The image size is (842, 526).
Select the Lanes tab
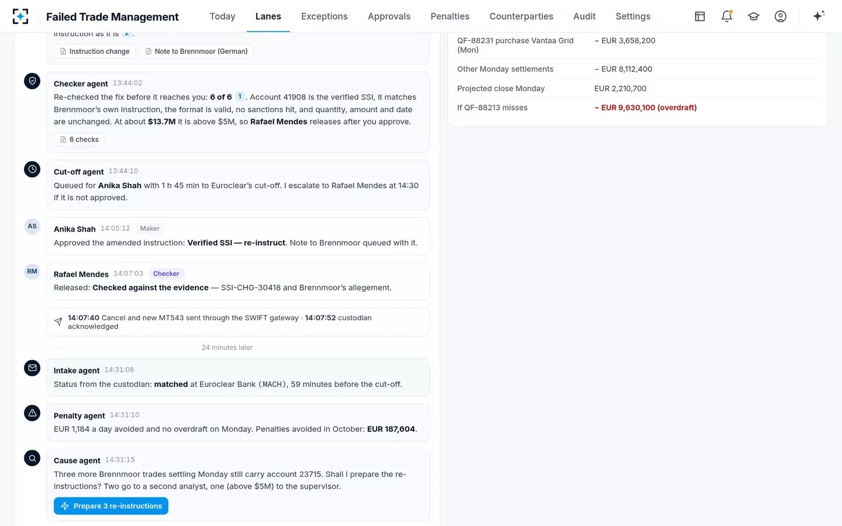coord(268,16)
